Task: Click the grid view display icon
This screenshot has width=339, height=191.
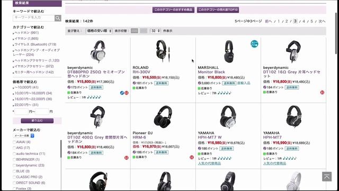Action: [134, 31]
